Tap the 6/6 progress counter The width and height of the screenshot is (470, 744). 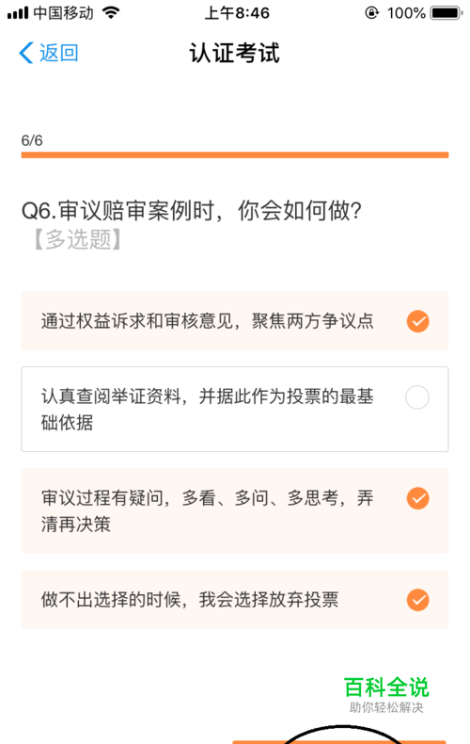[32, 140]
